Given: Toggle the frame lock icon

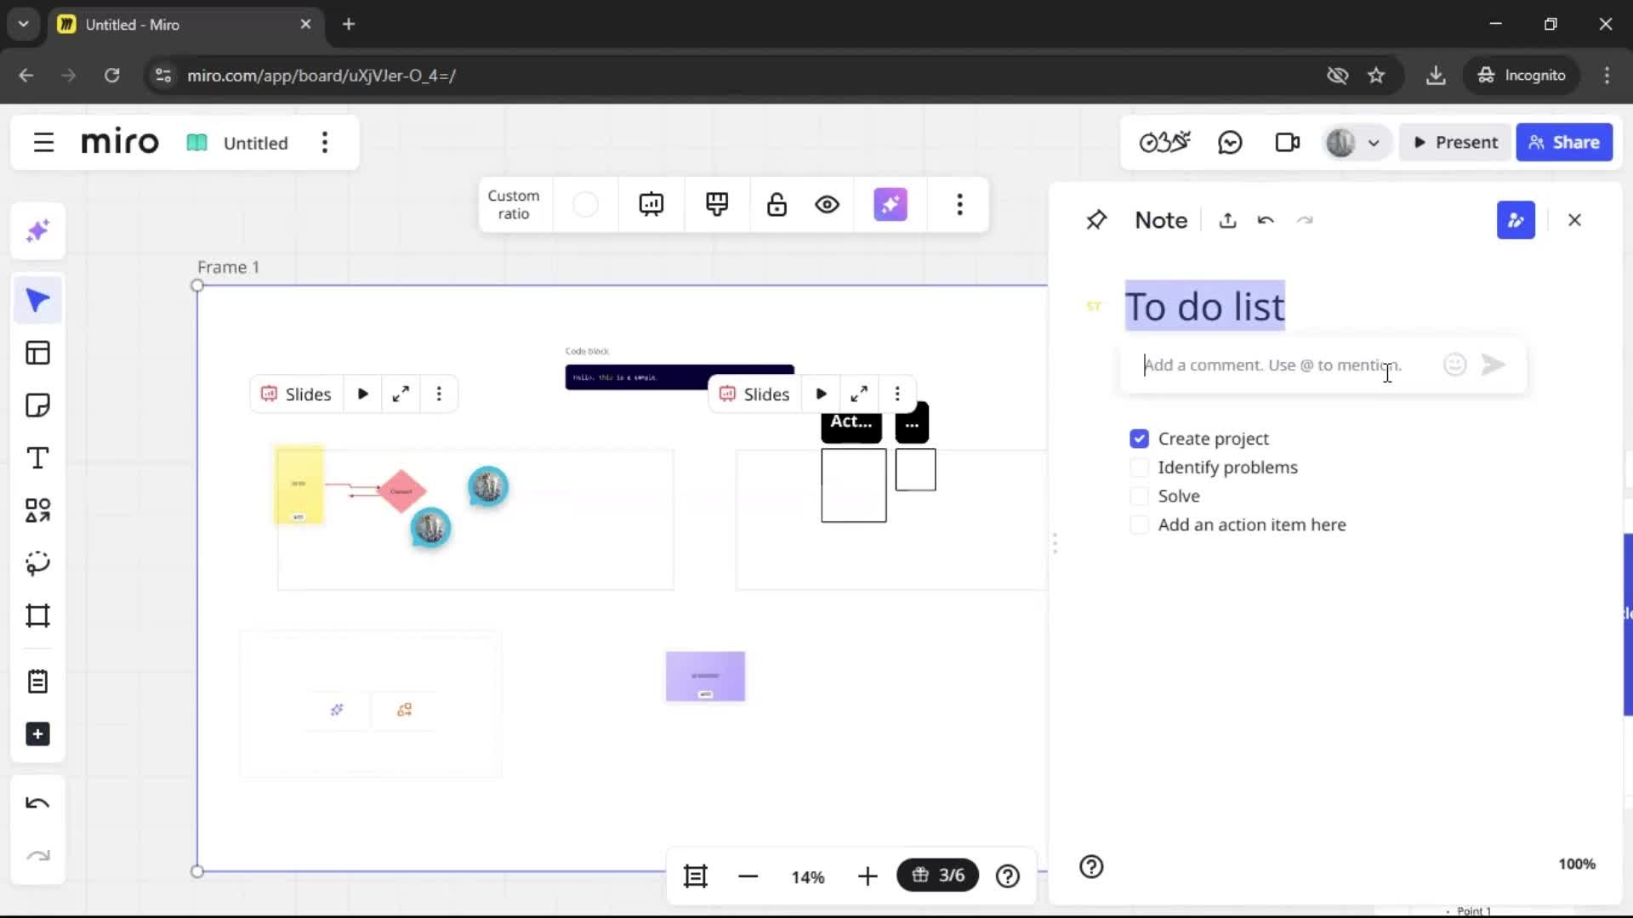Looking at the screenshot, I should point(777,205).
